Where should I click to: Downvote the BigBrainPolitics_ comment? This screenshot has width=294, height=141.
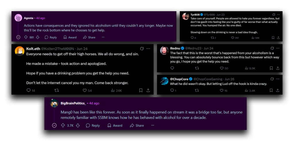point(78,125)
